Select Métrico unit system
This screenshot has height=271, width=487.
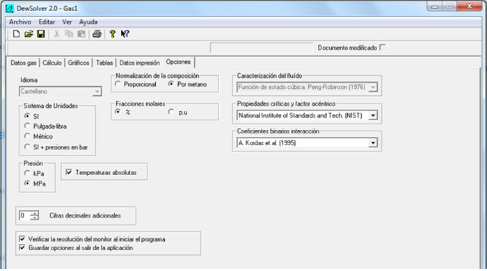27,136
